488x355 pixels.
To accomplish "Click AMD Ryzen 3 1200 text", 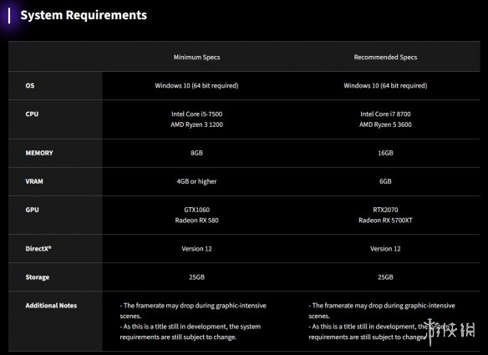I will tap(196, 124).
